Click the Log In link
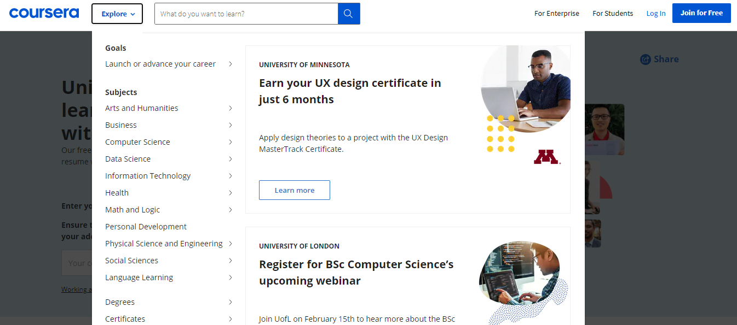The width and height of the screenshot is (737, 325). (655, 14)
